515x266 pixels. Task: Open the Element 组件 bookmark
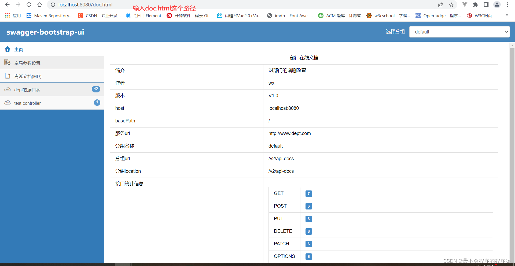click(144, 16)
